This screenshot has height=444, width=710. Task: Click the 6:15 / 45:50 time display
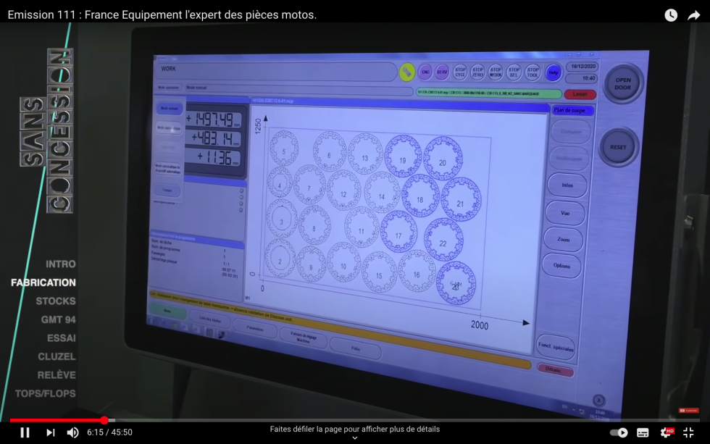pyautogui.click(x=109, y=432)
